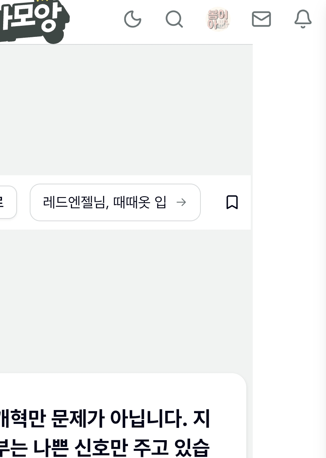Bookmark this post with the bookmark icon
The width and height of the screenshot is (326, 458).
click(232, 202)
